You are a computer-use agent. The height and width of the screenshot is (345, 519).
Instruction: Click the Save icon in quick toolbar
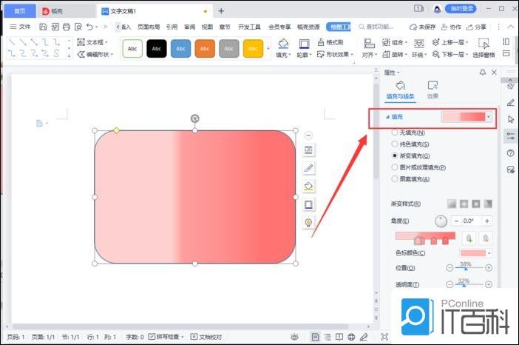[x=43, y=27]
